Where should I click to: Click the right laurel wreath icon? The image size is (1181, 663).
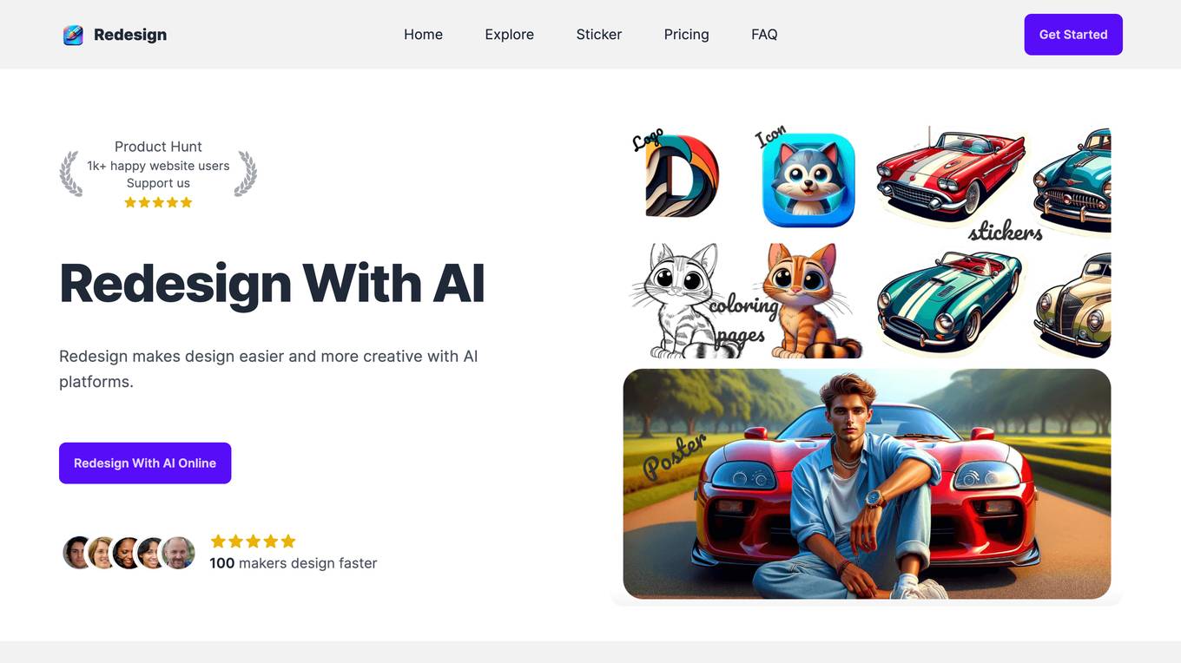[x=246, y=174]
